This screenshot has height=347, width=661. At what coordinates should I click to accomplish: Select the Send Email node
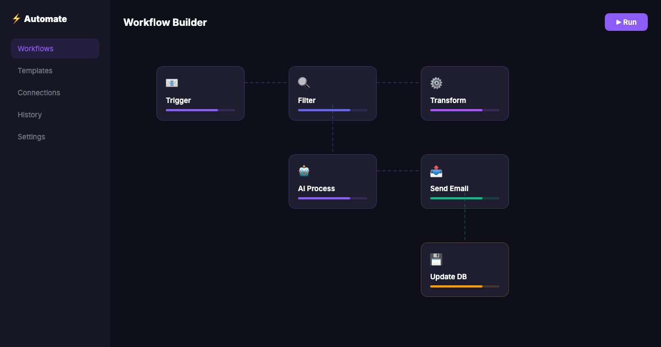(465, 181)
